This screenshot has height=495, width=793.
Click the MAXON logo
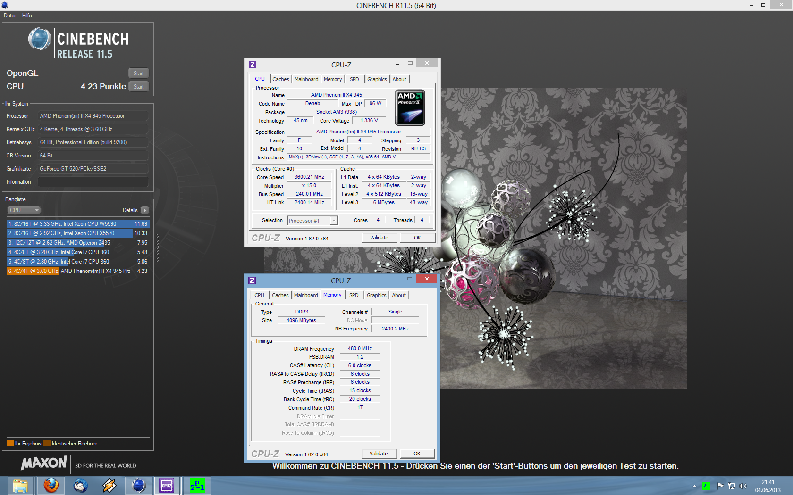pyautogui.click(x=44, y=463)
